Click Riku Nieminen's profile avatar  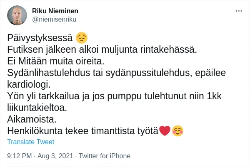coord(17,15)
